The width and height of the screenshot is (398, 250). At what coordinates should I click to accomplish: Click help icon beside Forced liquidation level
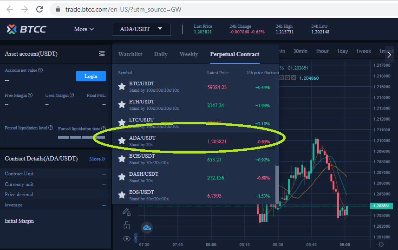[x=51, y=128]
